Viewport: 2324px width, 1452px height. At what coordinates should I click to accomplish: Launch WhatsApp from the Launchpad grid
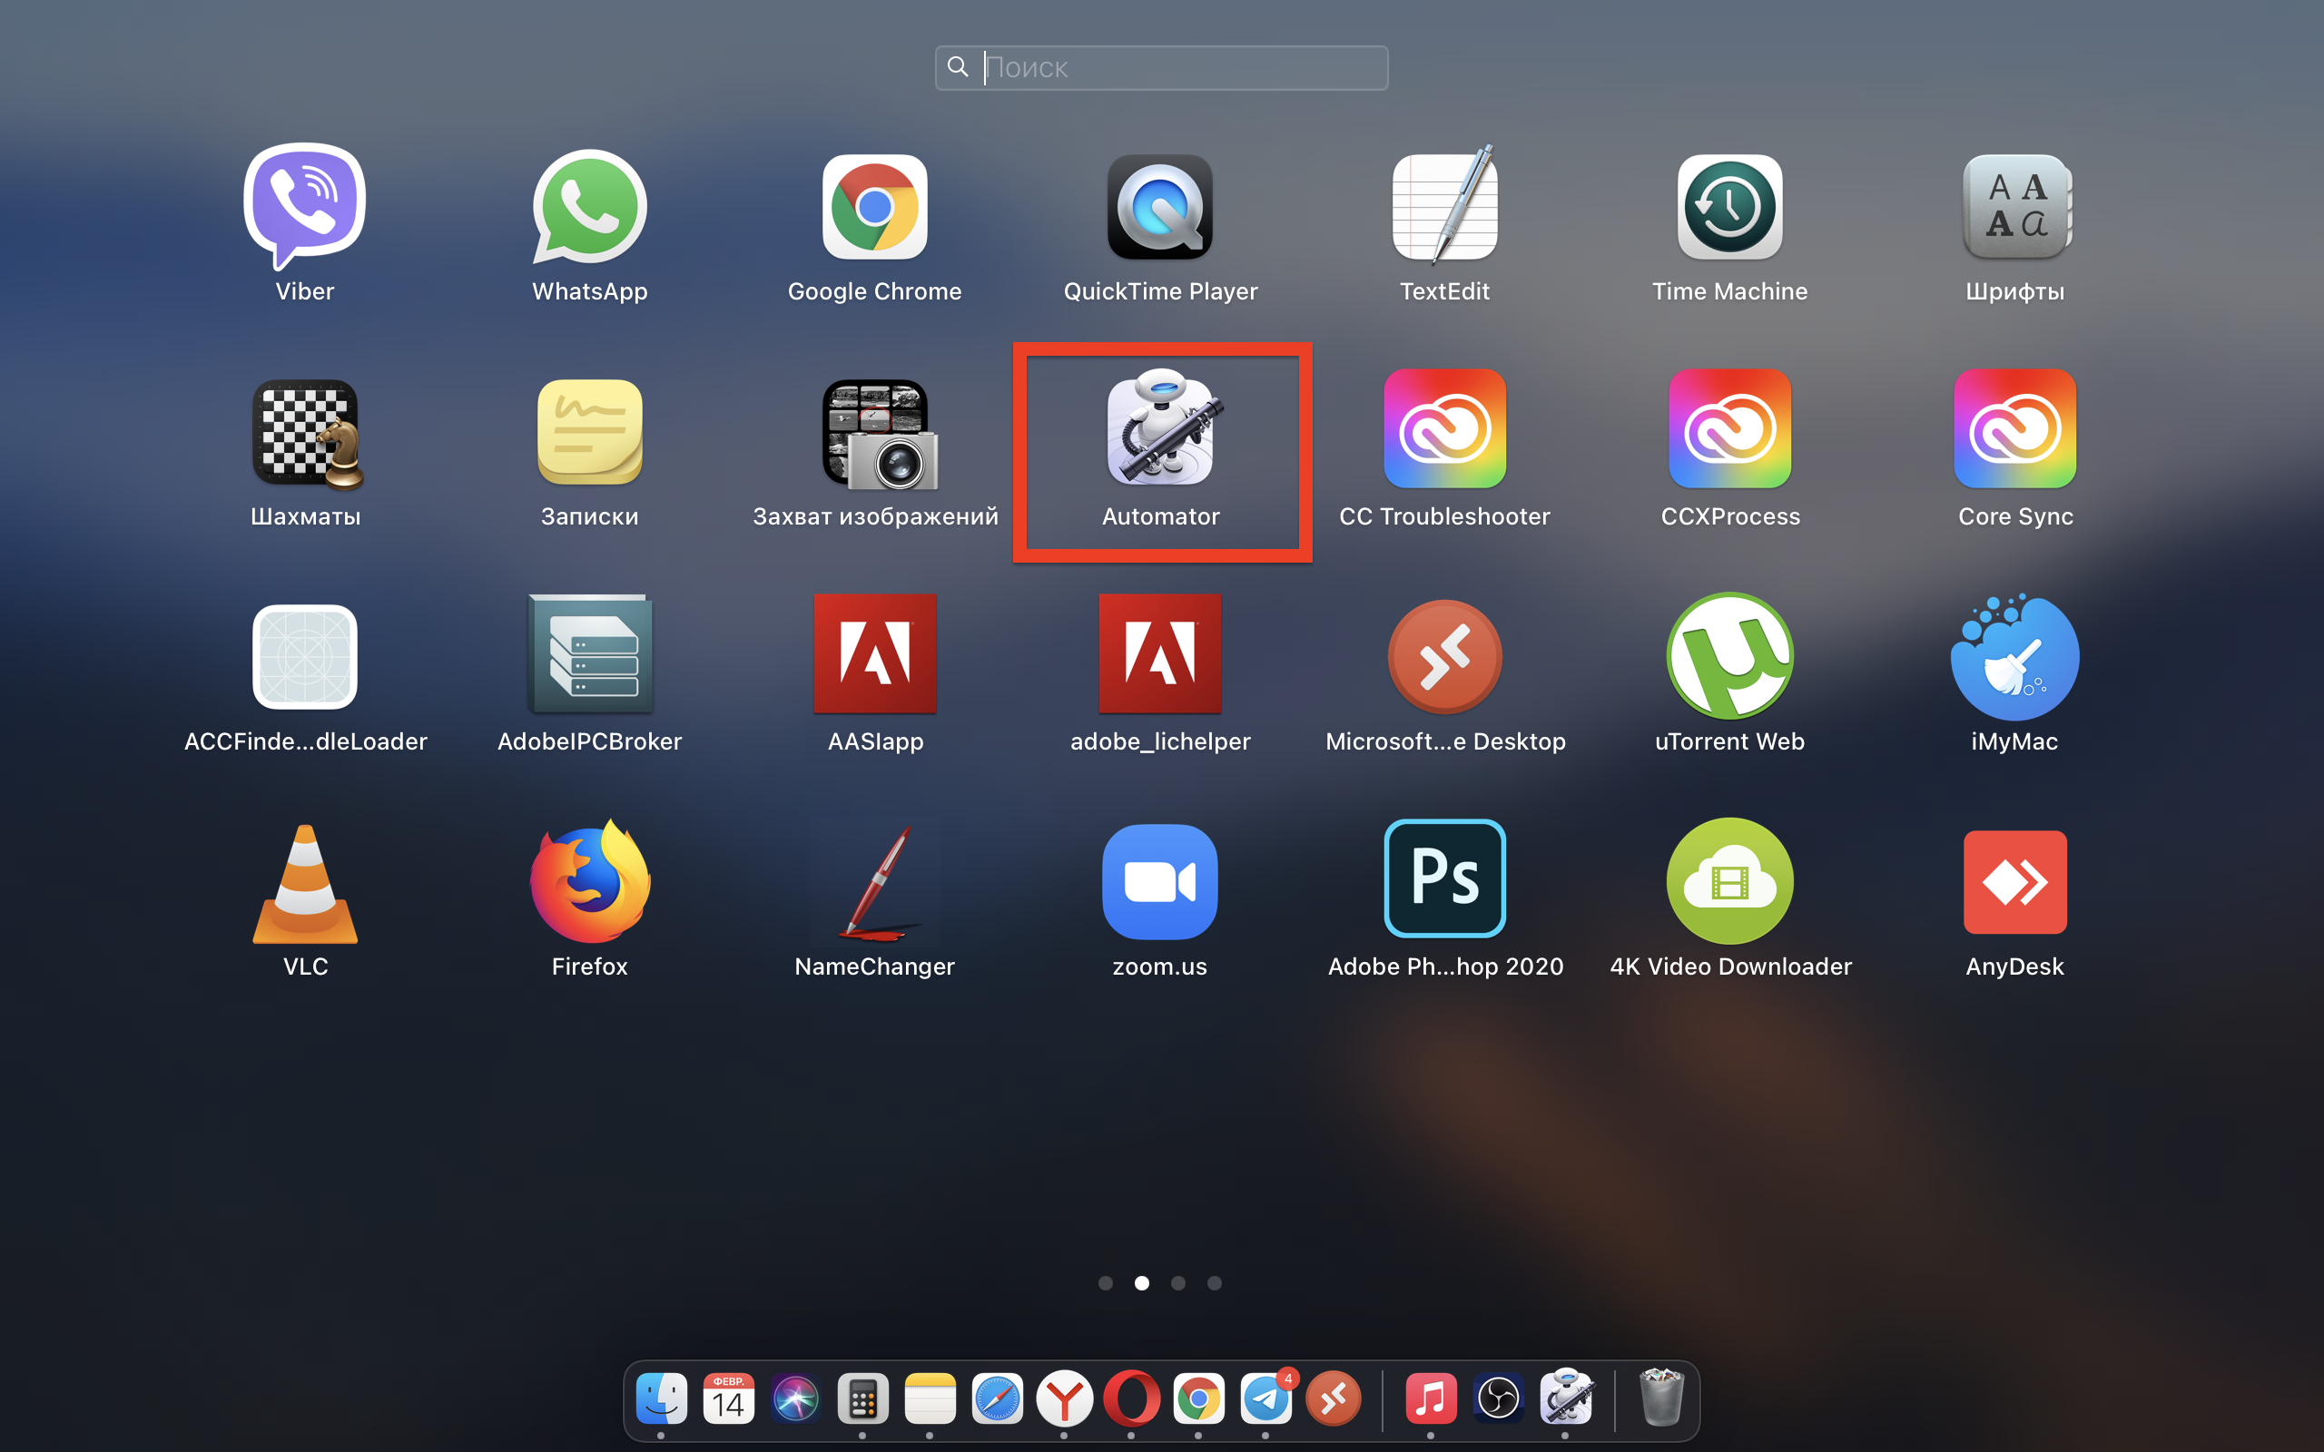590,207
